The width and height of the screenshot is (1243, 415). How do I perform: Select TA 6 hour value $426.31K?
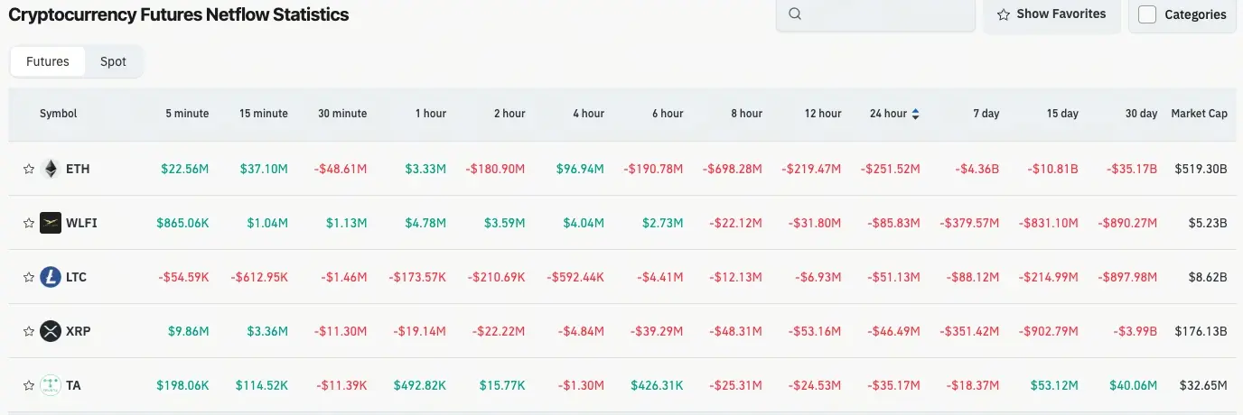click(657, 385)
